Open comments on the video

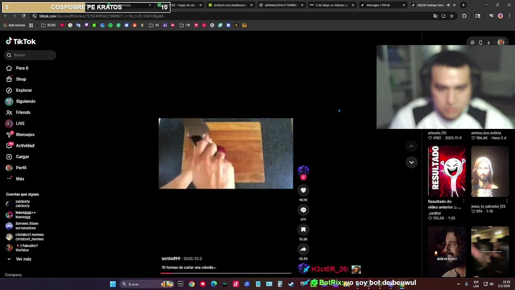(x=303, y=210)
